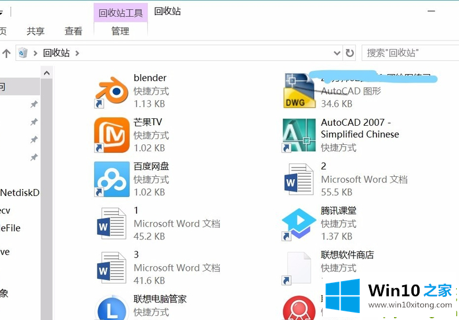Select the 联想电脑管家 blue icon
Viewport: 459px width, 320px height.
point(111,307)
